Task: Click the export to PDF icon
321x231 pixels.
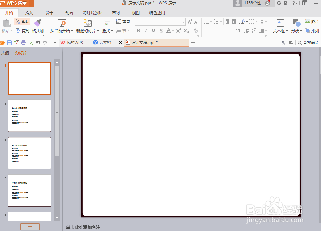Action: (x=17, y=43)
